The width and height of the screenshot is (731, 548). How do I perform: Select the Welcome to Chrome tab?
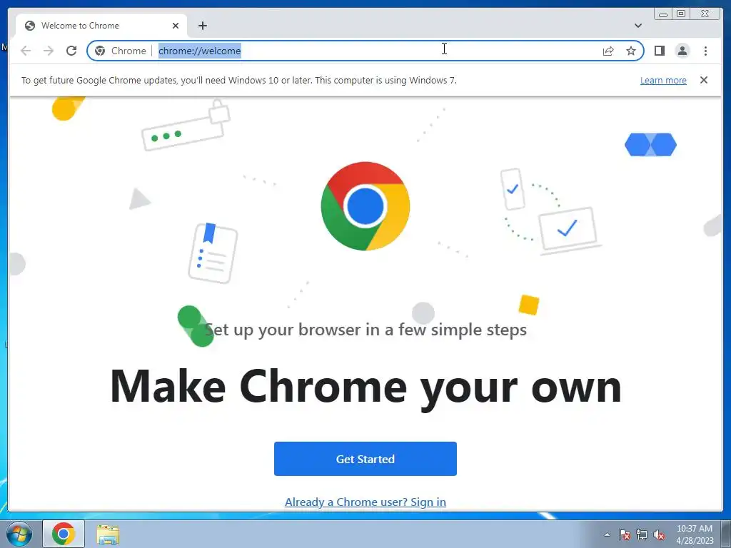coord(101,26)
